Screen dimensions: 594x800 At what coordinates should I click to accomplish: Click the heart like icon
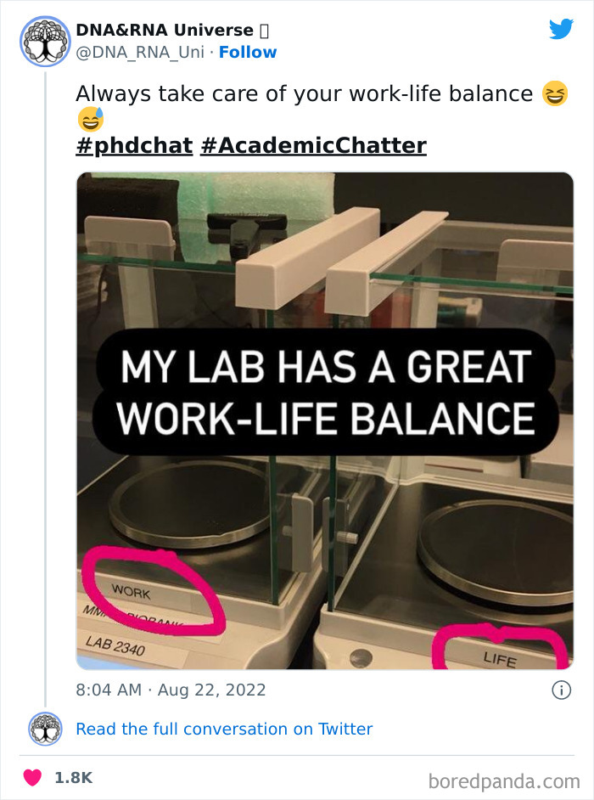click(x=32, y=777)
